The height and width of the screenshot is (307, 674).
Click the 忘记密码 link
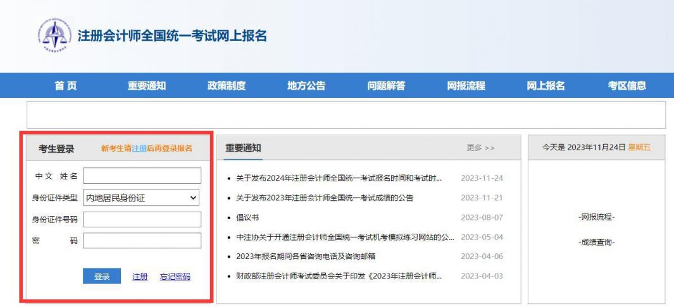click(x=175, y=277)
